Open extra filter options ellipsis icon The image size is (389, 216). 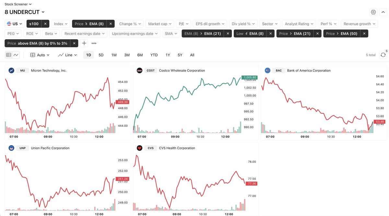[x=93, y=43]
